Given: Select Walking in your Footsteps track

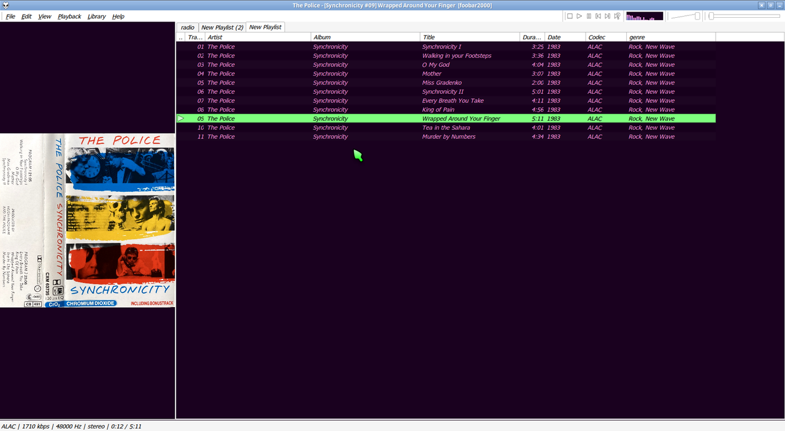Looking at the screenshot, I should click(x=446, y=56).
